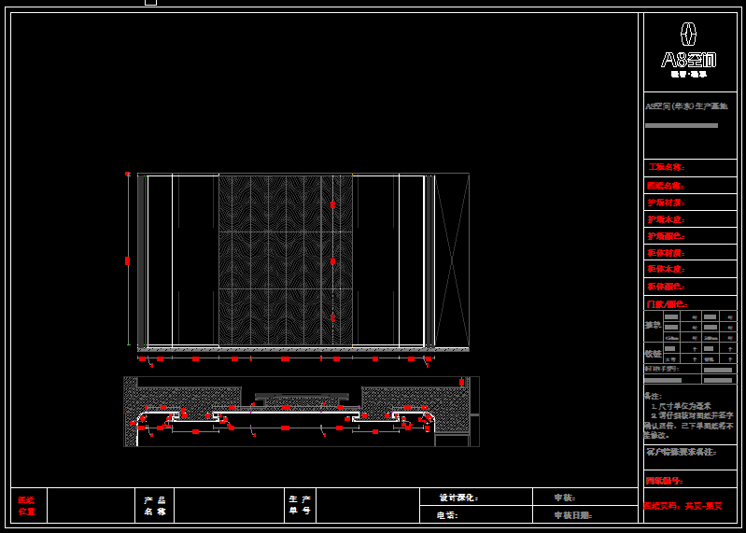The height and width of the screenshot is (533, 746).
Task: Click the small white square at top edge
Action: [150, 2]
